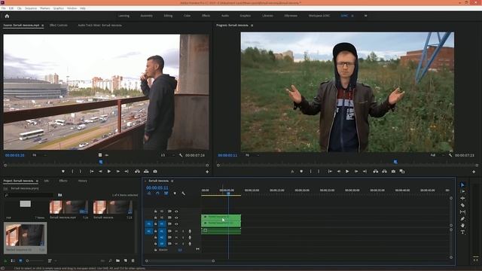The width and height of the screenshot is (482, 271).
Task: Toggle track lock for V3
Action: pos(156,212)
